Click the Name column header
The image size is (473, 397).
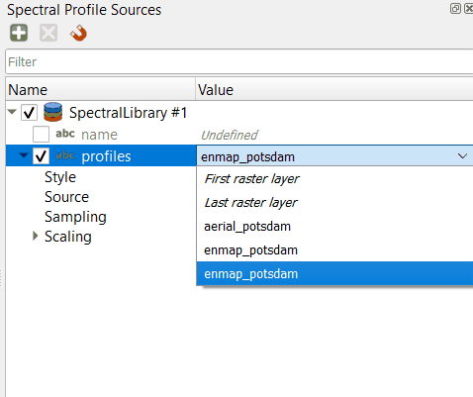point(101,89)
